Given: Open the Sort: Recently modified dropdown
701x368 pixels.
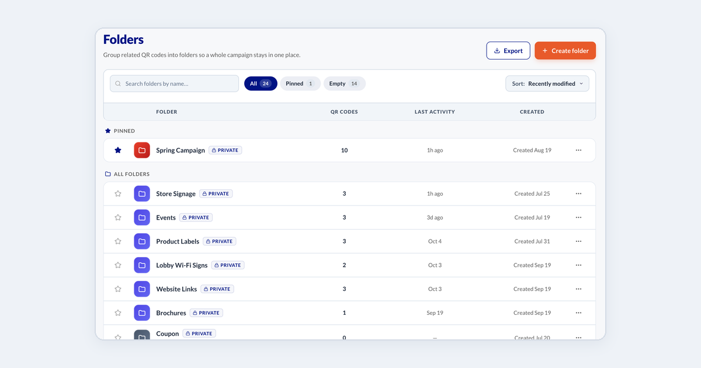Looking at the screenshot, I should [547, 84].
